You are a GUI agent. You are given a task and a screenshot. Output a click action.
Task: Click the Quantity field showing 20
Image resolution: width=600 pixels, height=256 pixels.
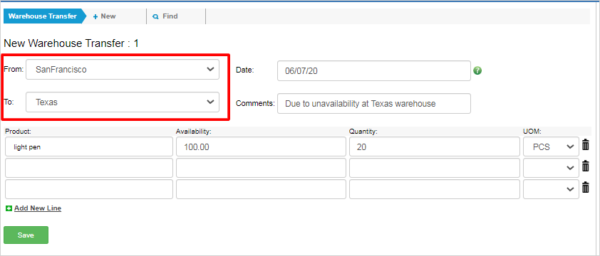point(434,146)
